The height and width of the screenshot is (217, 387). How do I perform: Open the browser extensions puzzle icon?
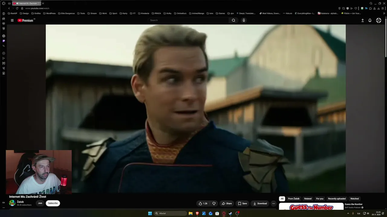370,8
